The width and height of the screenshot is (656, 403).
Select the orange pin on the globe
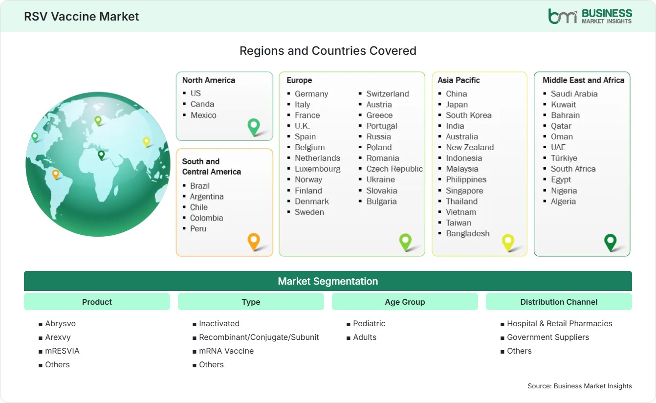[x=56, y=174]
